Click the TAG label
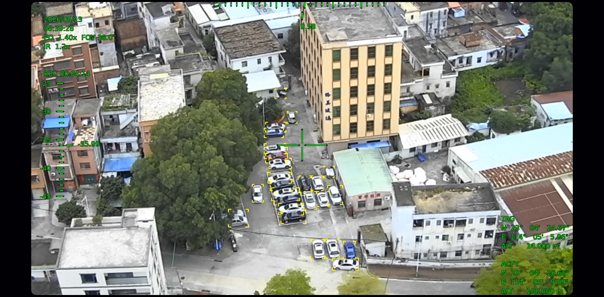604x297 pixels. click(508, 219)
